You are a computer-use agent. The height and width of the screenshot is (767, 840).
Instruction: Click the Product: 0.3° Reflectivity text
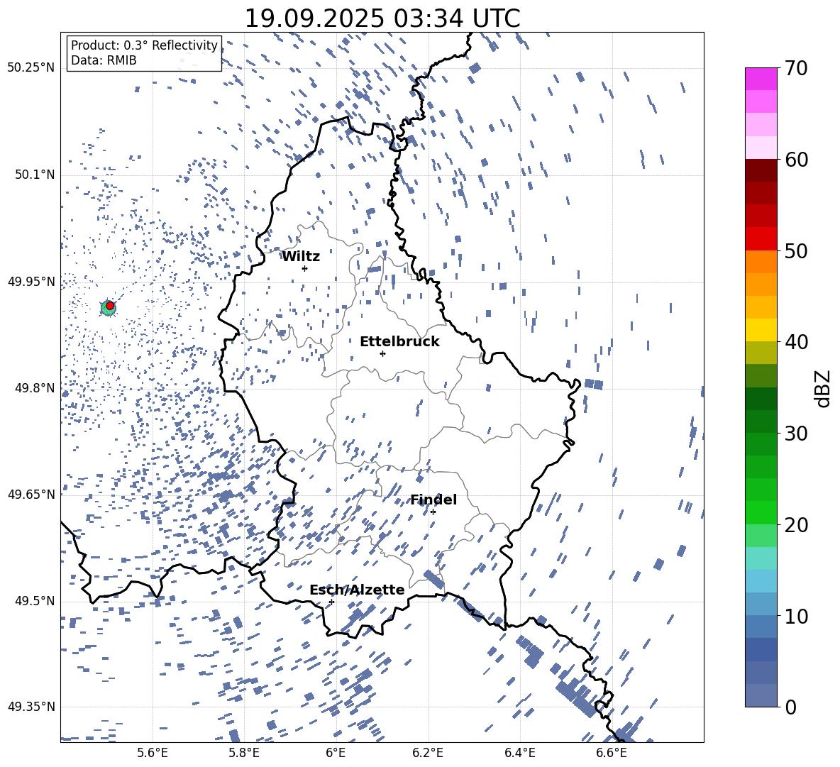[x=144, y=45]
